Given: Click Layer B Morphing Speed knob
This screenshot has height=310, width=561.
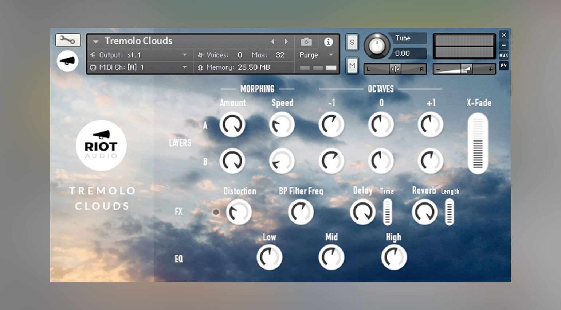Looking at the screenshot, I should point(282,160).
